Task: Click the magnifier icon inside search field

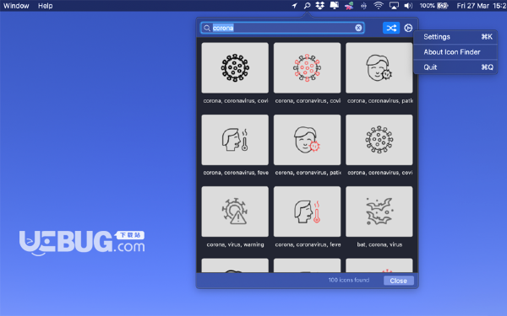Action: pos(207,28)
